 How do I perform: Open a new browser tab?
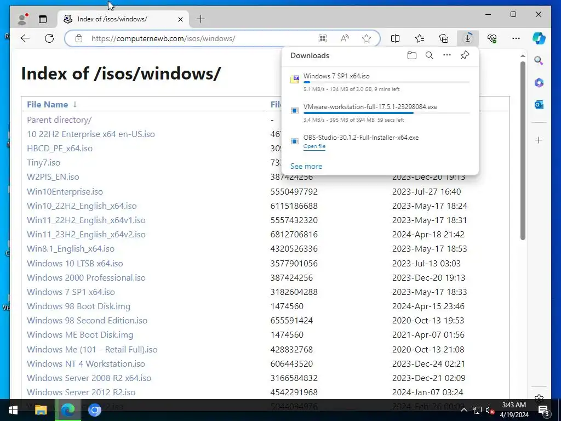pyautogui.click(x=201, y=19)
